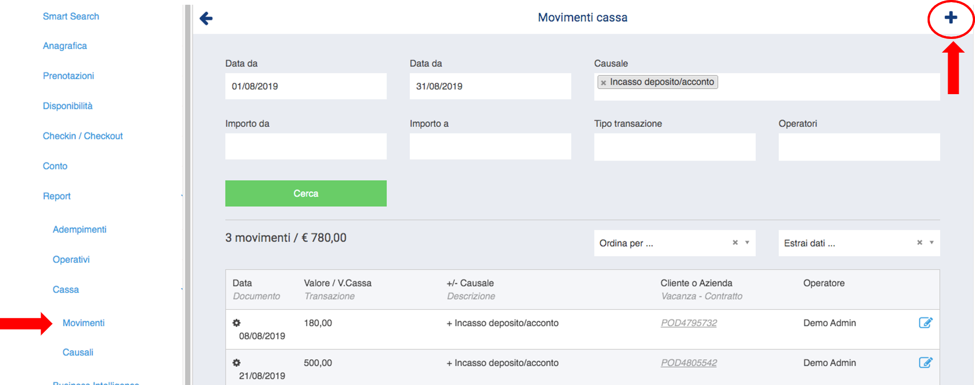The image size is (975, 385).
Task: Open Smart Search in the sidebar
Action: coord(71,16)
